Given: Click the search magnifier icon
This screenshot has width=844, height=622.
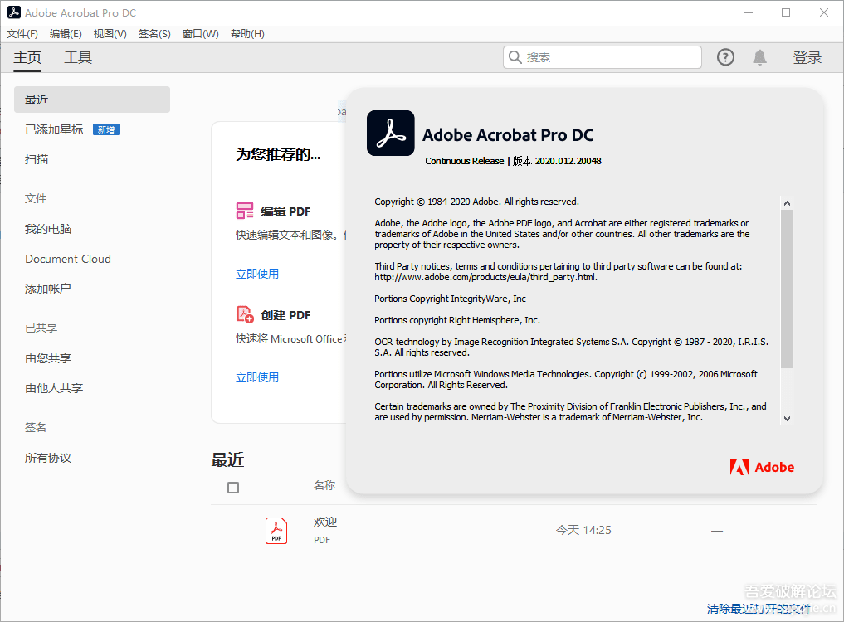Looking at the screenshot, I should click(x=515, y=57).
